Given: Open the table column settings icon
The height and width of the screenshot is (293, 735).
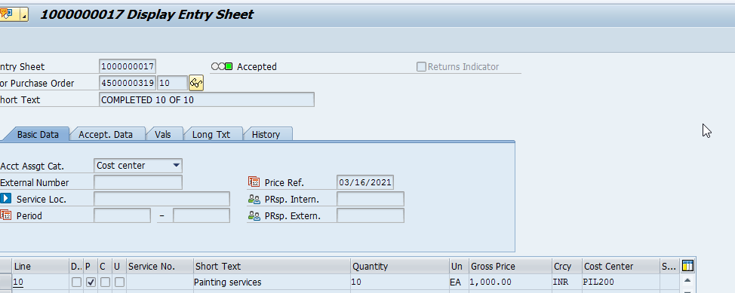Looking at the screenshot, I should click(x=687, y=266).
